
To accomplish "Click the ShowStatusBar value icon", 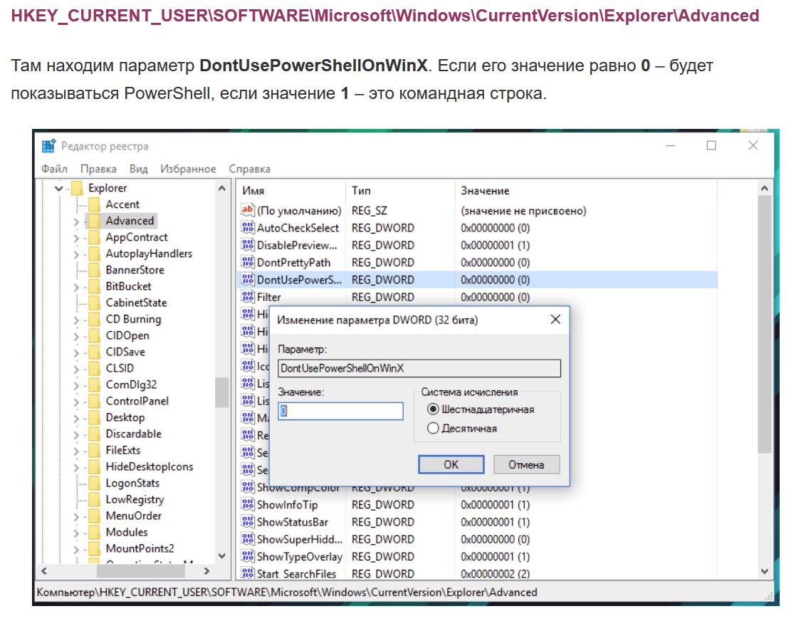I will [x=248, y=522].
